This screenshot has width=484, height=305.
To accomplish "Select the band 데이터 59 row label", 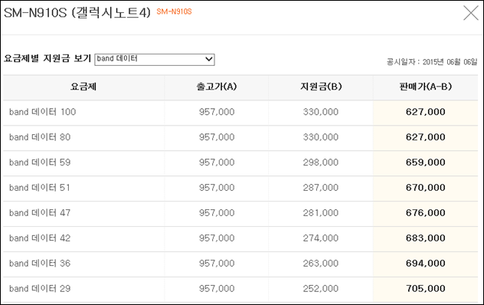I will 40,162.
